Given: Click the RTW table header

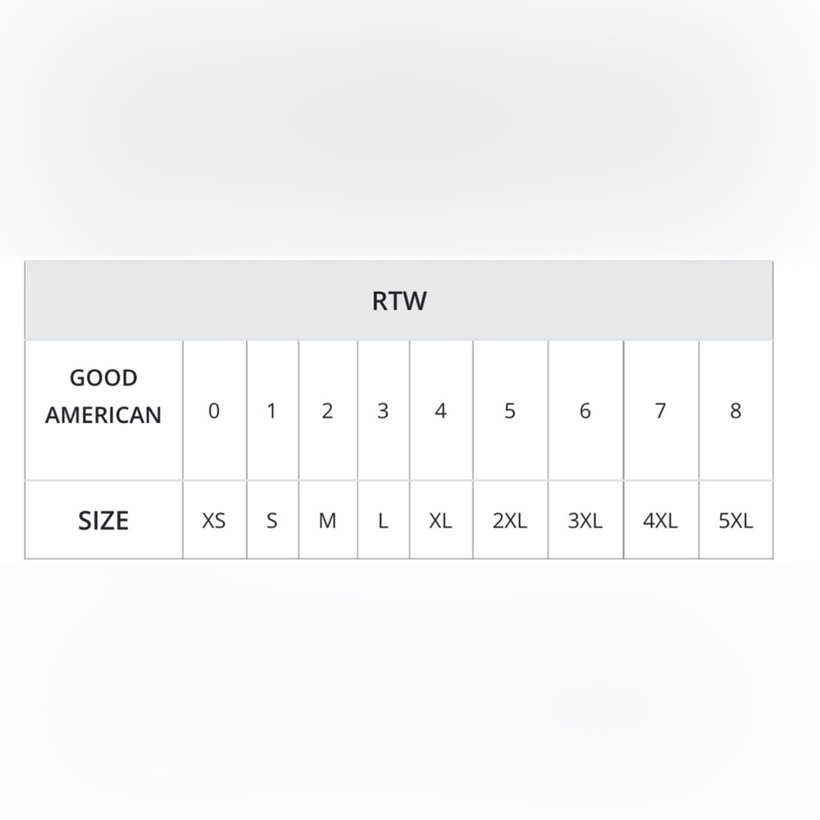Looking at the screenshot, I should [399, 301].
